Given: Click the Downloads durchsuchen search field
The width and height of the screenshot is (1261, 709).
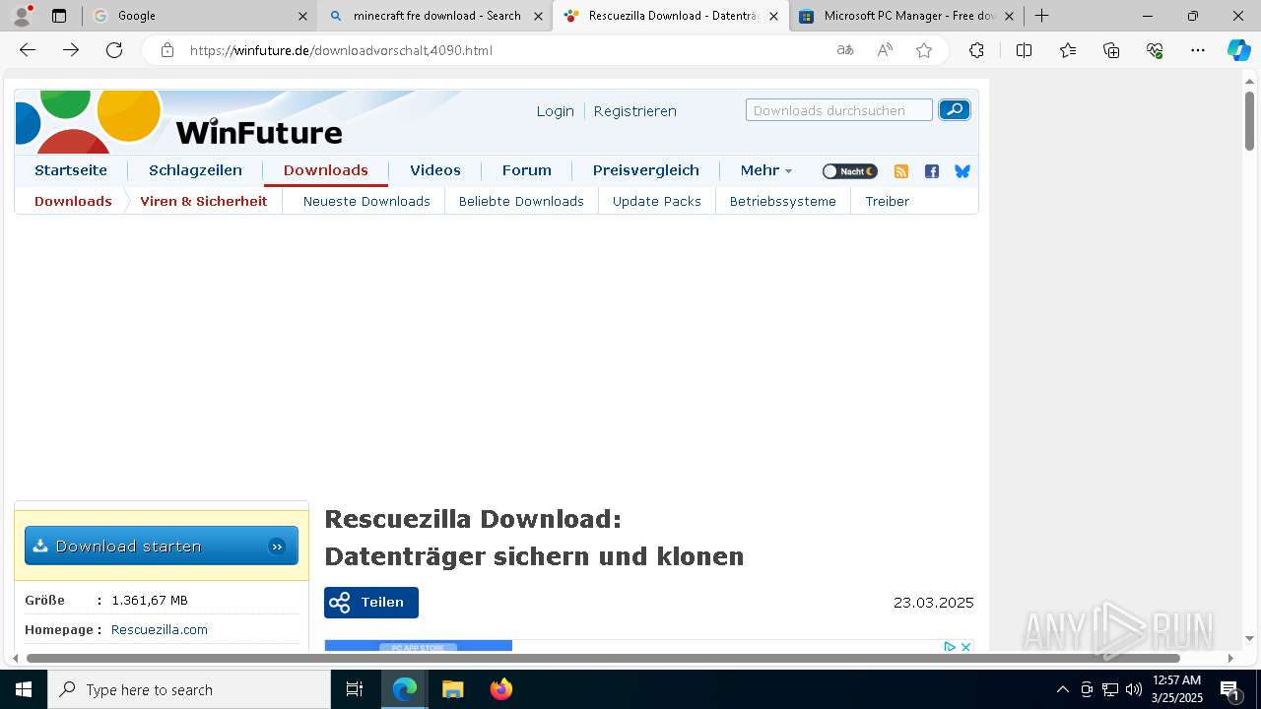Looking at the screenshot, I should coord(839,110).
